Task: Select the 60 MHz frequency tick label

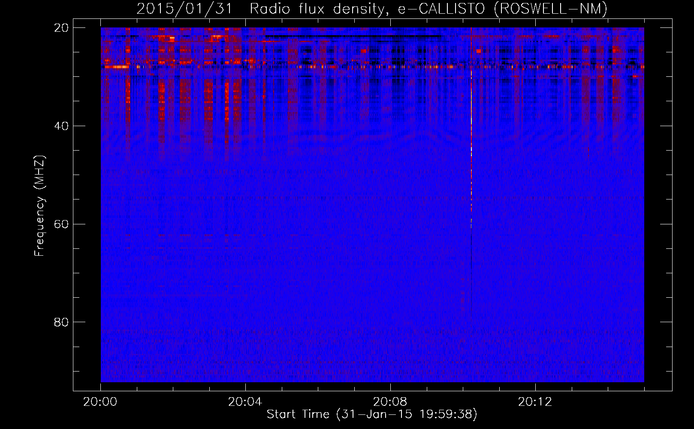Action: 62,224
